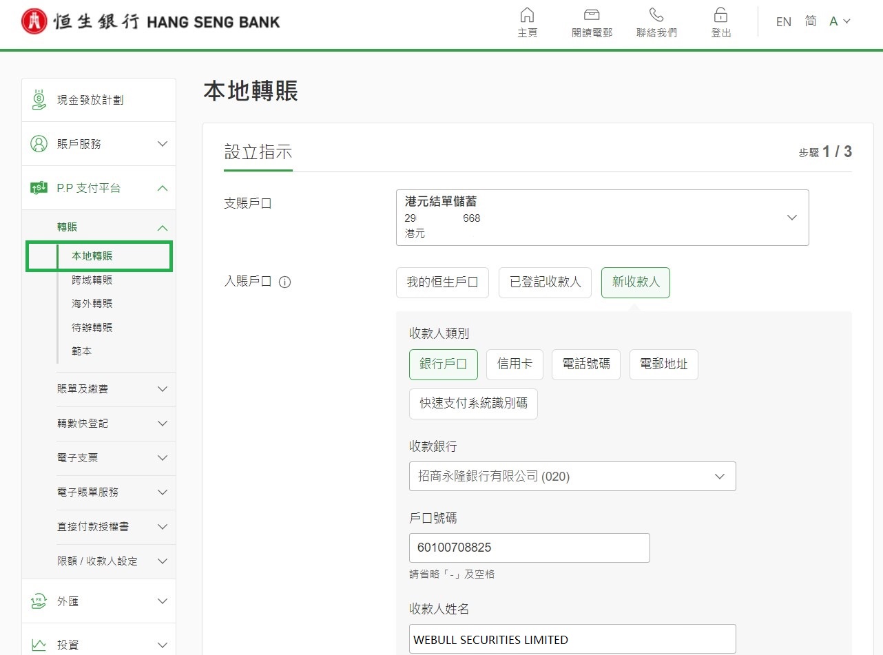The width and height of the screenshot is (883, 655).
Task: Click 聯絡我們 phone icon
Action: pyautogui.click(x=656, y=15)
